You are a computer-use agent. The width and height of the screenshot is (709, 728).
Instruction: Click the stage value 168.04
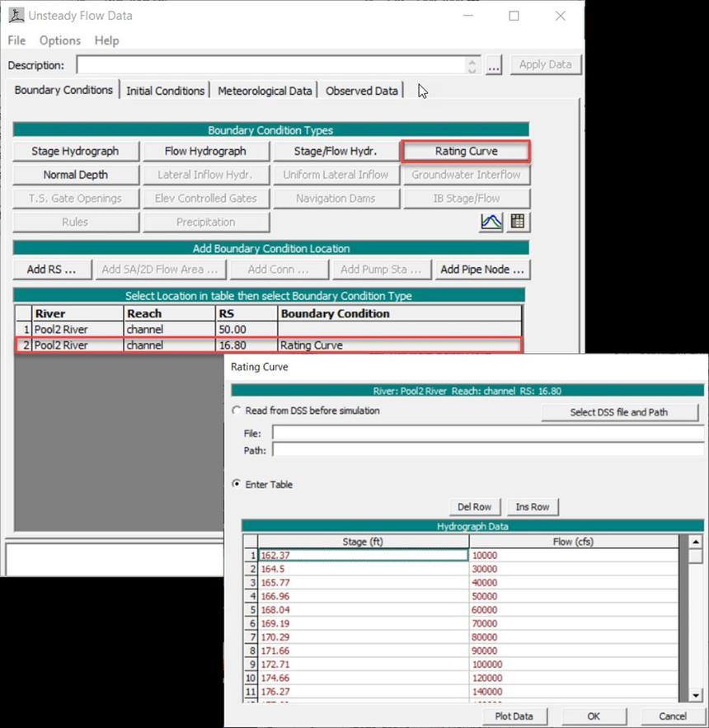click(x=275, y=609)
